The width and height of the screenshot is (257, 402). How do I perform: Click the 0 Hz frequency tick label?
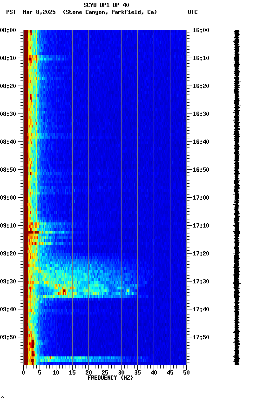(x=23, y=373)
